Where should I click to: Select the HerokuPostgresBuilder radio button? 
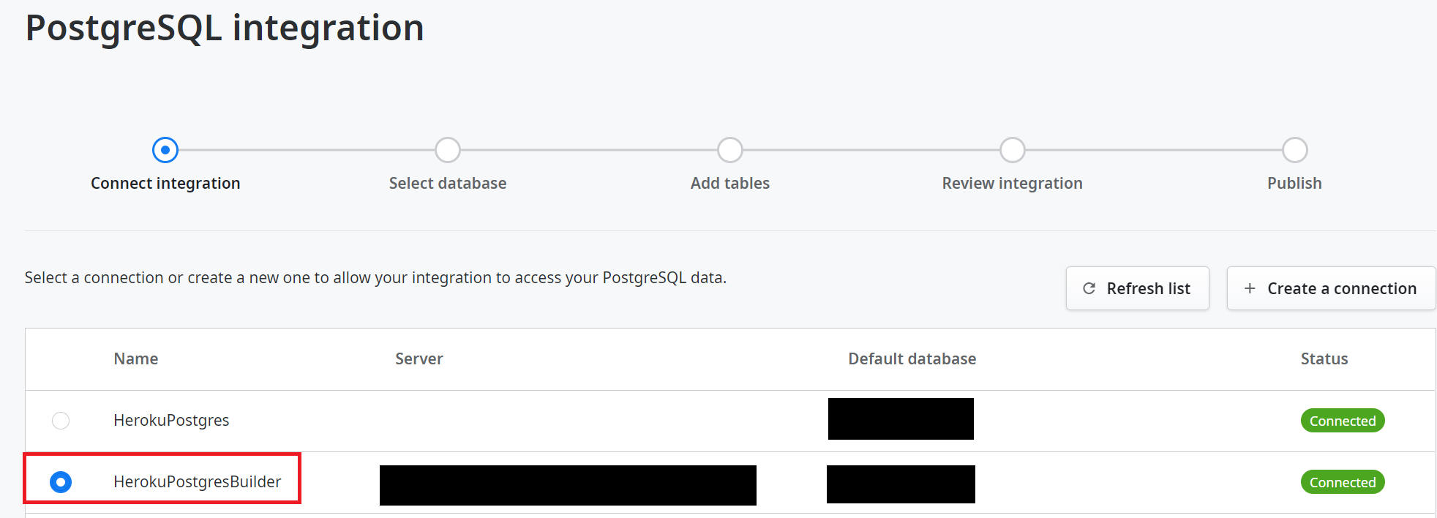[61, 482]
